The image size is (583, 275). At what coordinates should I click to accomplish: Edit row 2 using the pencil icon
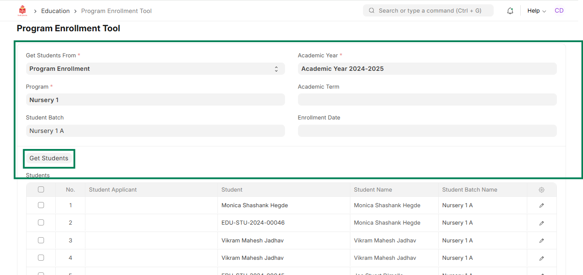(542, 223)
